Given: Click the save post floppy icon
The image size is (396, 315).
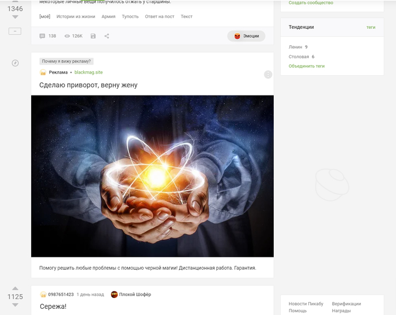Looking at the screenshot, I should point(93,36).
